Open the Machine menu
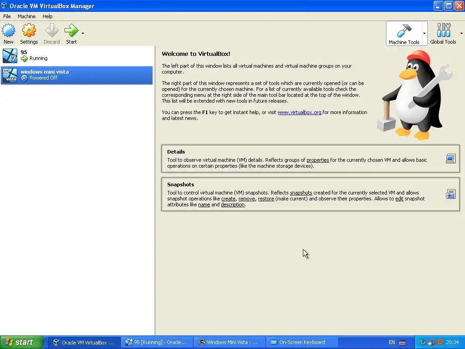 pyautogui.click(x=26, y=16)
